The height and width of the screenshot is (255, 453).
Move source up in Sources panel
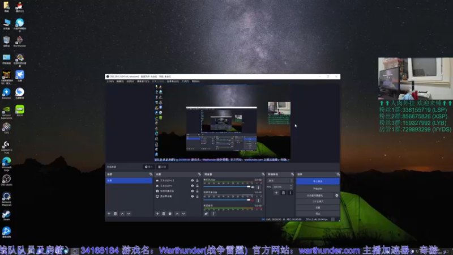177,214
